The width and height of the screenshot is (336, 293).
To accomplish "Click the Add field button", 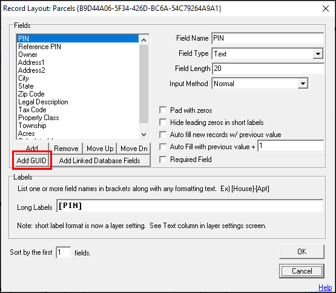I will (31, 149).
